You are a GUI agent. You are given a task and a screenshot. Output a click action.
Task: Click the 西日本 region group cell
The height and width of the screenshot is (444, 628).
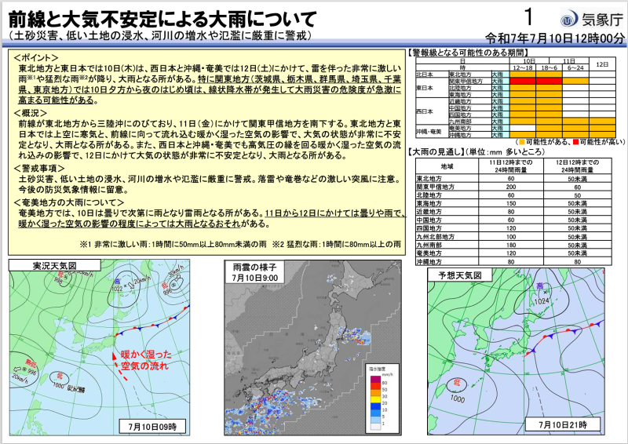(x=432, y=111)
